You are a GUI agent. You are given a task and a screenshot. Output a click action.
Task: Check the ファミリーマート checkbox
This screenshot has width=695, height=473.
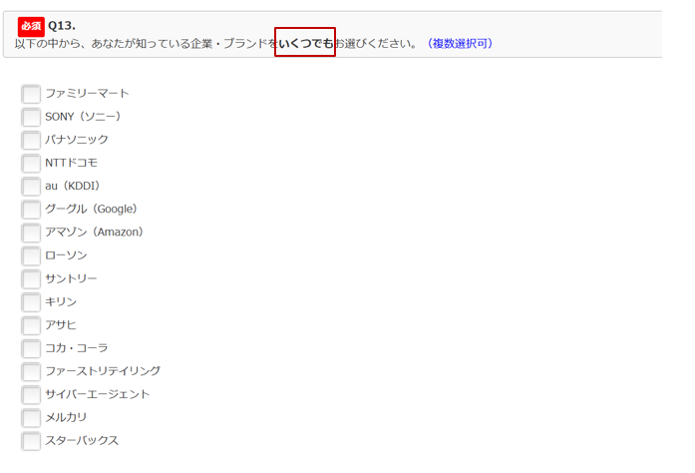(x=31, y=94)
